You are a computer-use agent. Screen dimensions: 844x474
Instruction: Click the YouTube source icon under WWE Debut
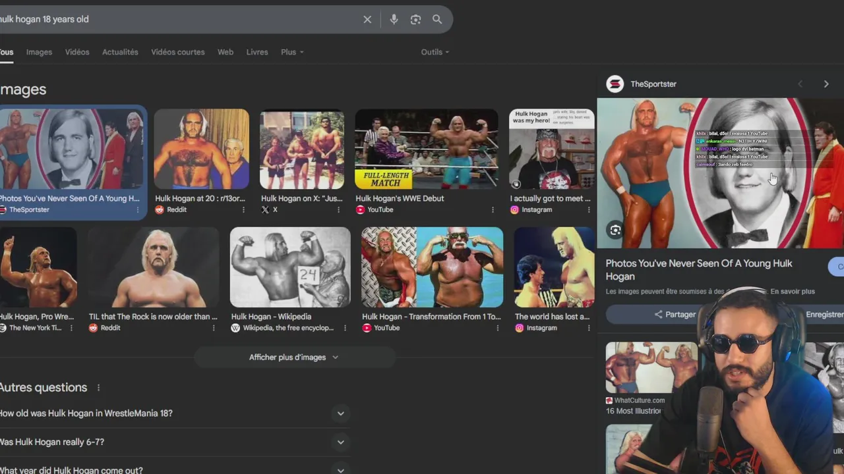pos(360,210)
